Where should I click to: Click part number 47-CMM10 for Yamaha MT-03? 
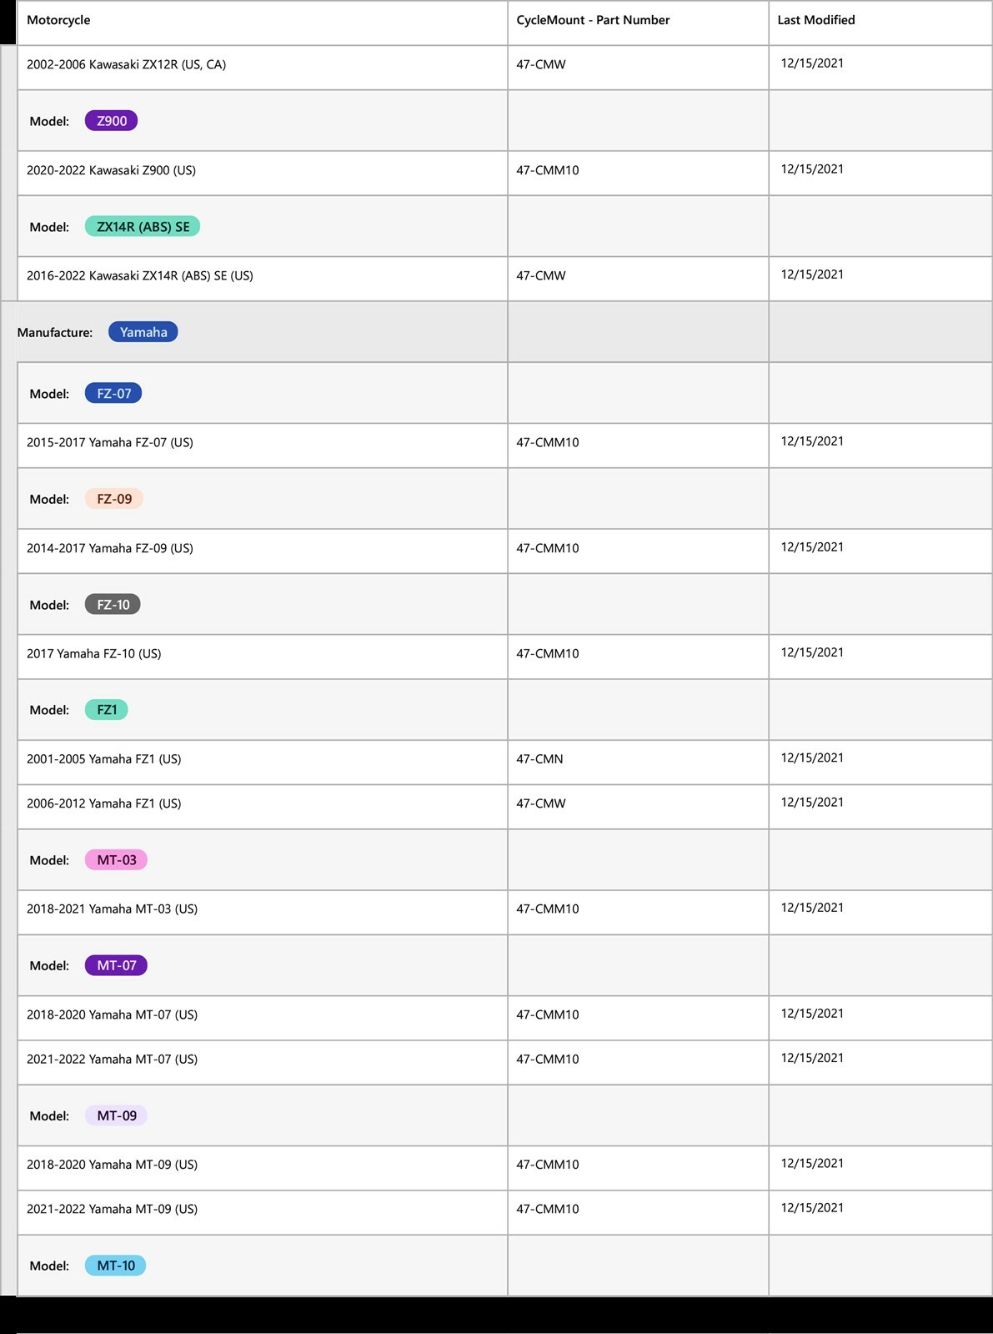547,909
